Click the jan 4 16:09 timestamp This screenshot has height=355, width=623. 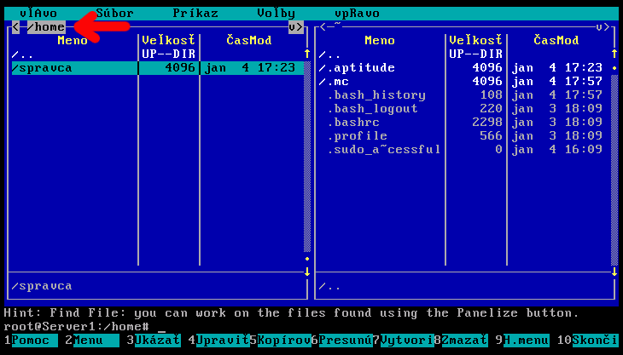coord(556,149)
